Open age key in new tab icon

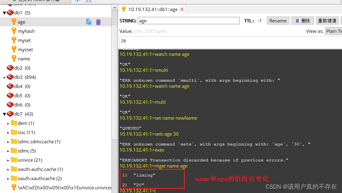tap(89, 22)
